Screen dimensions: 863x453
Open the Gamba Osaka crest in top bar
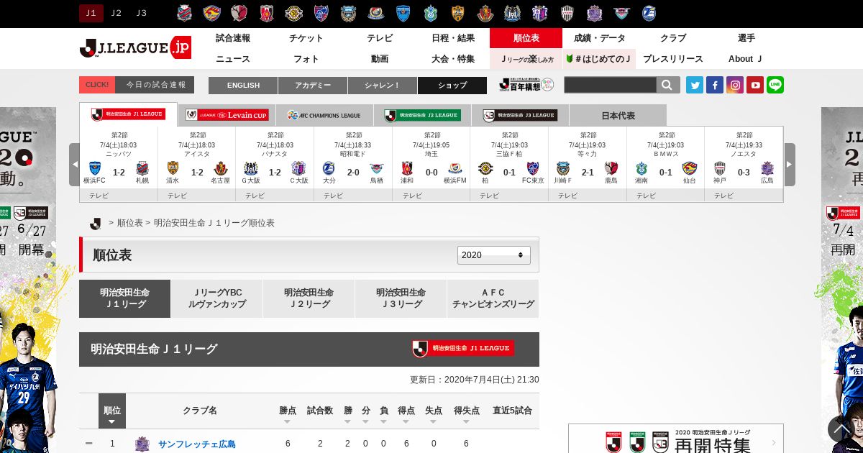pyautogui.click(x=513, y=13)
